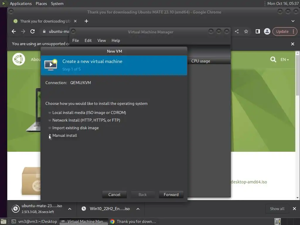
Task: Cancel the New VM wizard
Action: pos(114,195)
